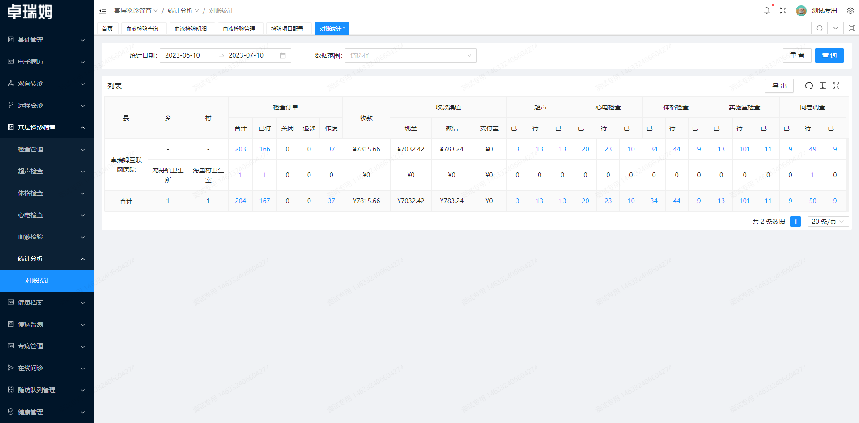This screenshot has width=859, height=423.
Task: Expand the 超声检查 submenu
Action: pyautogui.click(x=47, y=171)
